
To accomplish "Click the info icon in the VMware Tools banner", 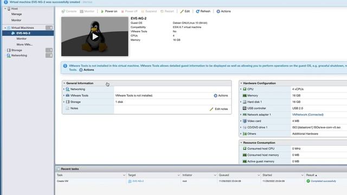I will [x=65, y=66].
